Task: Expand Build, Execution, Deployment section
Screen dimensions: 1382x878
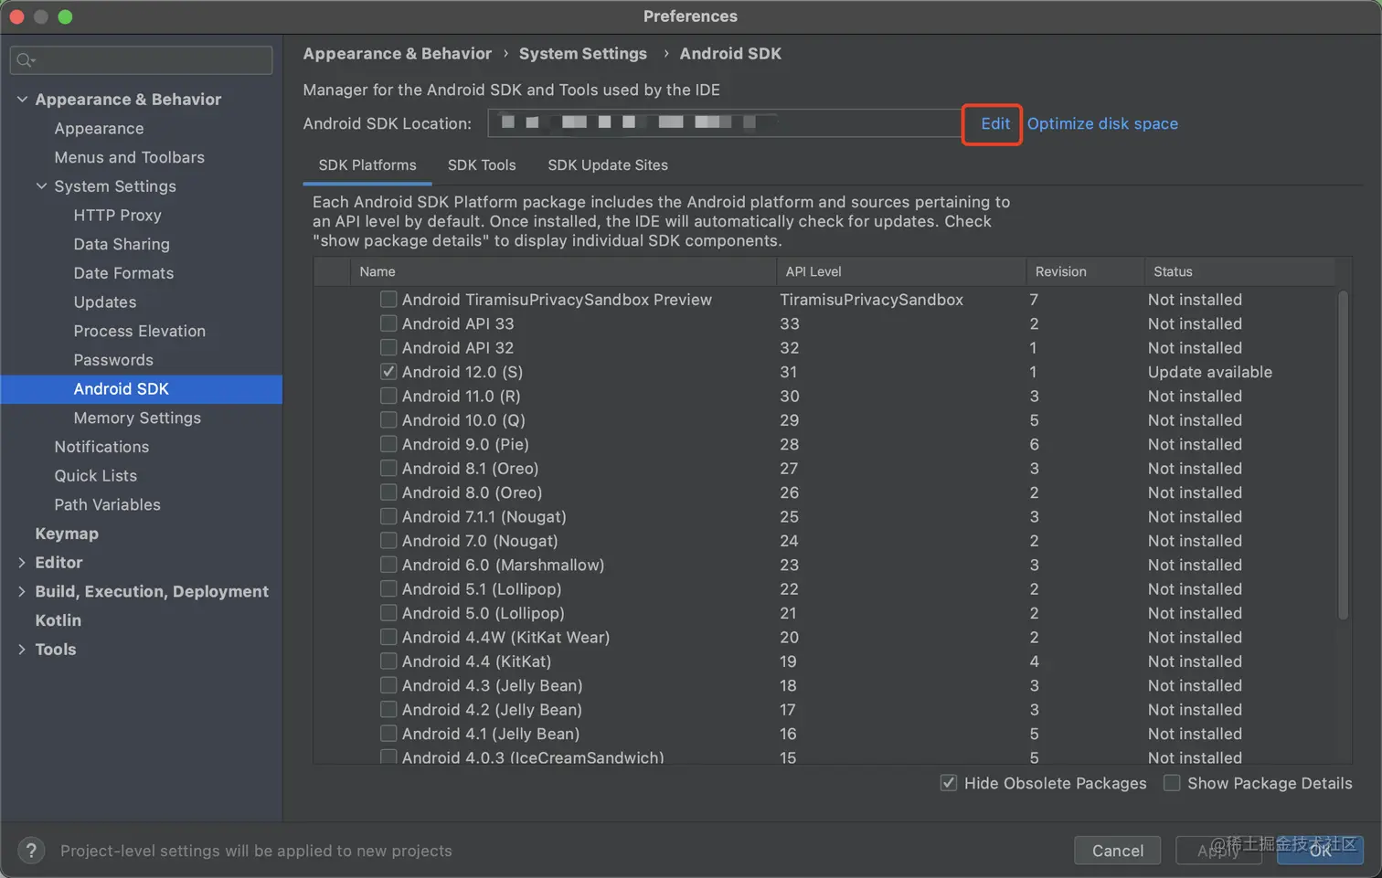Action: point(22,591)
